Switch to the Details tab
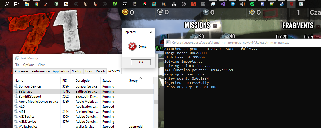This screenshot has width=321, height=128. [100, 71]
